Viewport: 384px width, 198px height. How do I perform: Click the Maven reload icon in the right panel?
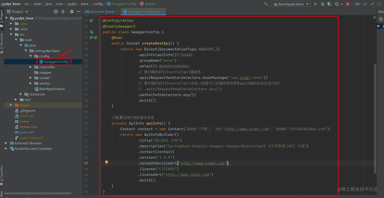[x=381, y=19]
